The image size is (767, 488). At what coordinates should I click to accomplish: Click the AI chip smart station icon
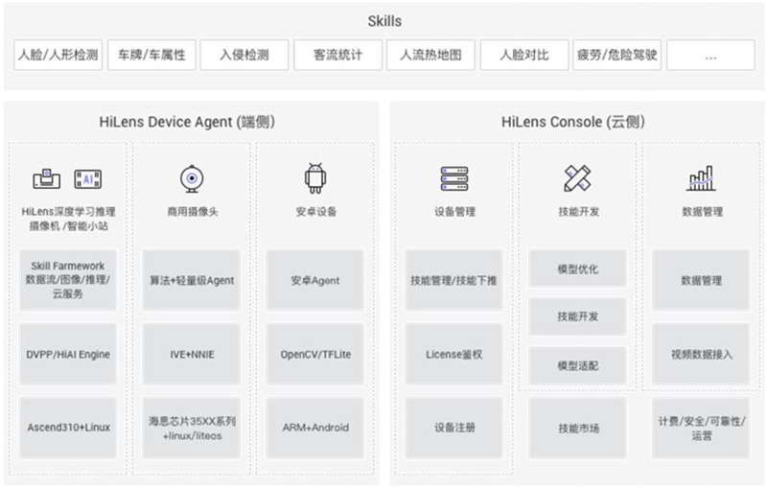pyautogui.click(x=87, y=179)
